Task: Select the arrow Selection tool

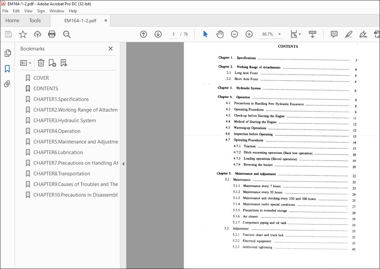Action: click(x=205, y=34)
